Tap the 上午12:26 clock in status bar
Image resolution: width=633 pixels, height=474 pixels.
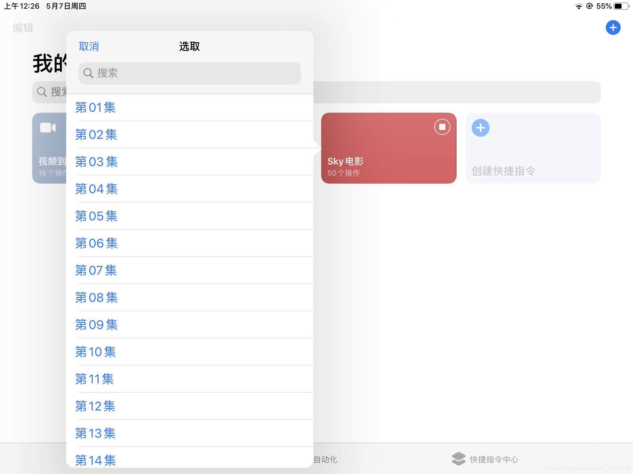(x=22, y=6)
